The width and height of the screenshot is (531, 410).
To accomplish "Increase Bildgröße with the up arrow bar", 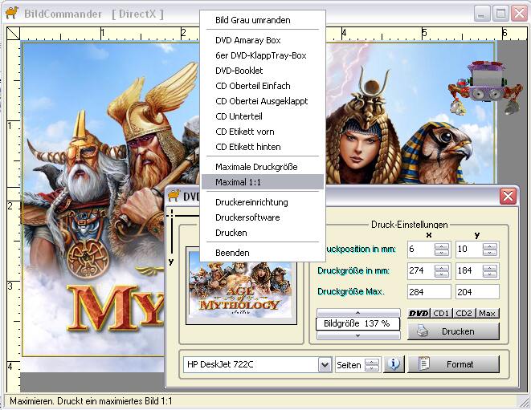I will (357, 311).
